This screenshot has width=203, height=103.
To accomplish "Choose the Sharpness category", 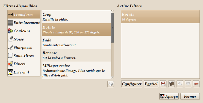I will pyautogui.click(x=23, y=47).
